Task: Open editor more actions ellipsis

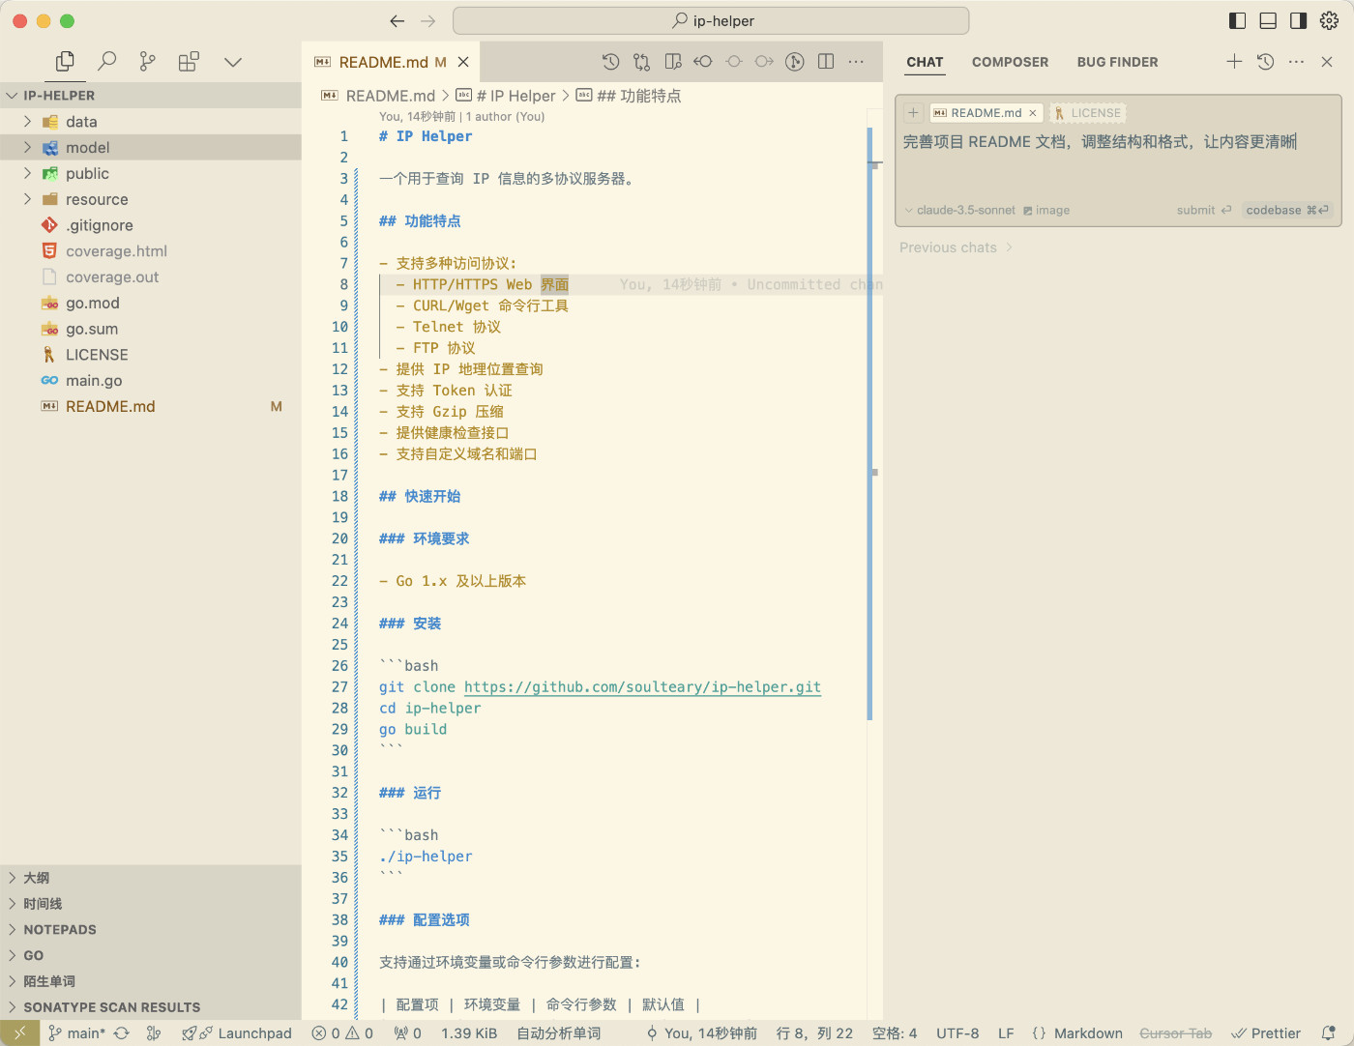Action: tap(856, 62)
